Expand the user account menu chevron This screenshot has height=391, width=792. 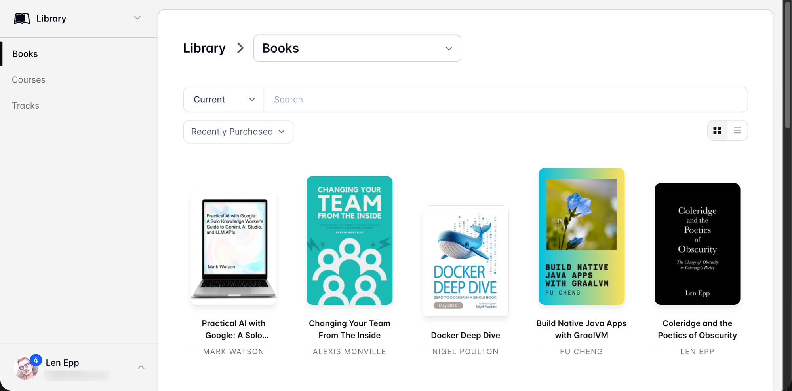141,367
